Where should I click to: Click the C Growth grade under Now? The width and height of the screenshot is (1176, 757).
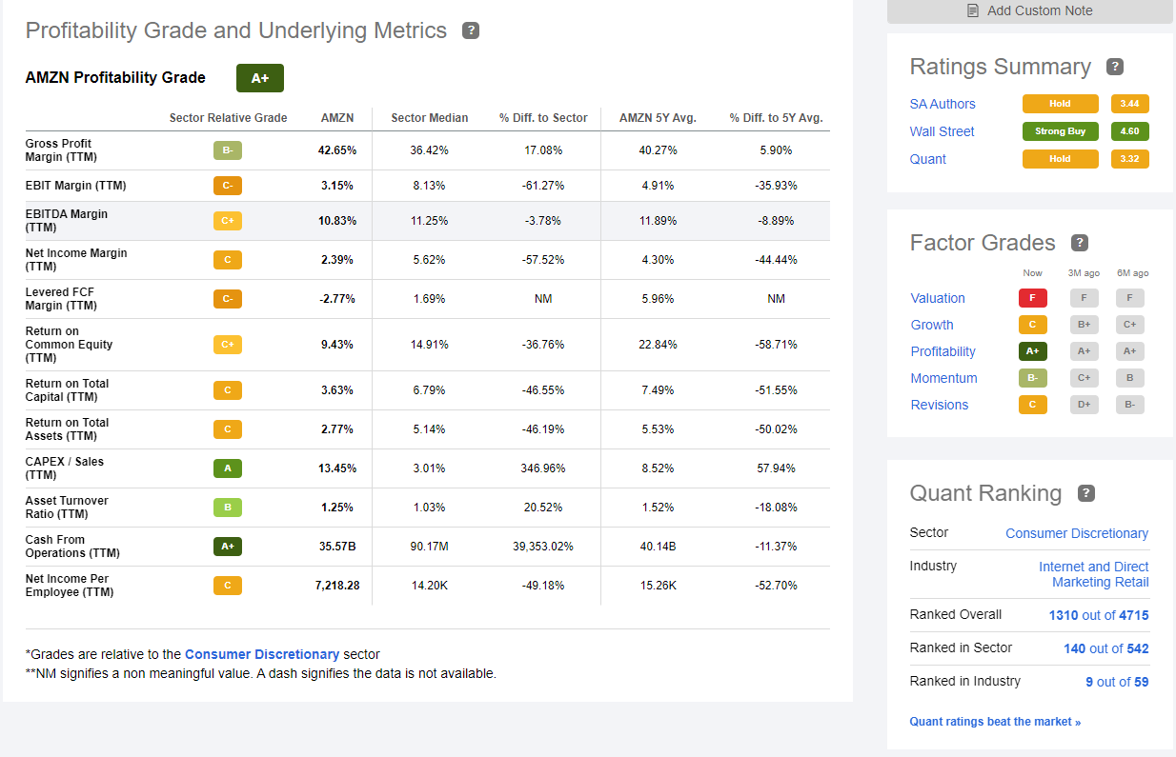point(1032,325)
